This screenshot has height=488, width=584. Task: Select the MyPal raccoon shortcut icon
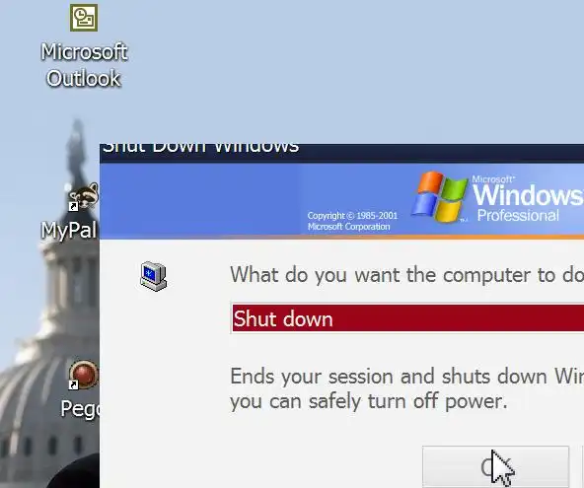tap(84, 196)
